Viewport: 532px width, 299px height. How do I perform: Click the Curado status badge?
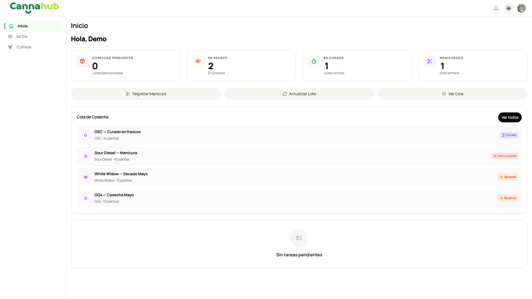(509, 135)
